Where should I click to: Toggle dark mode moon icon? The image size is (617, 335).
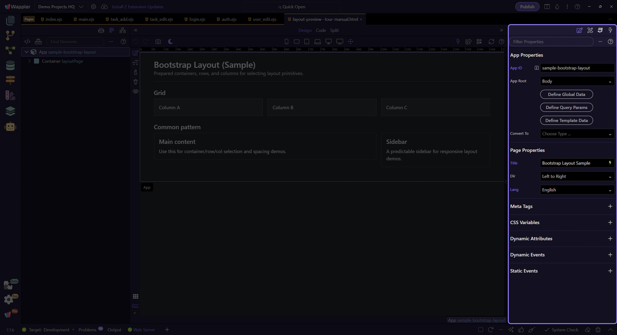pyautogui.click(x=170, y=42)
